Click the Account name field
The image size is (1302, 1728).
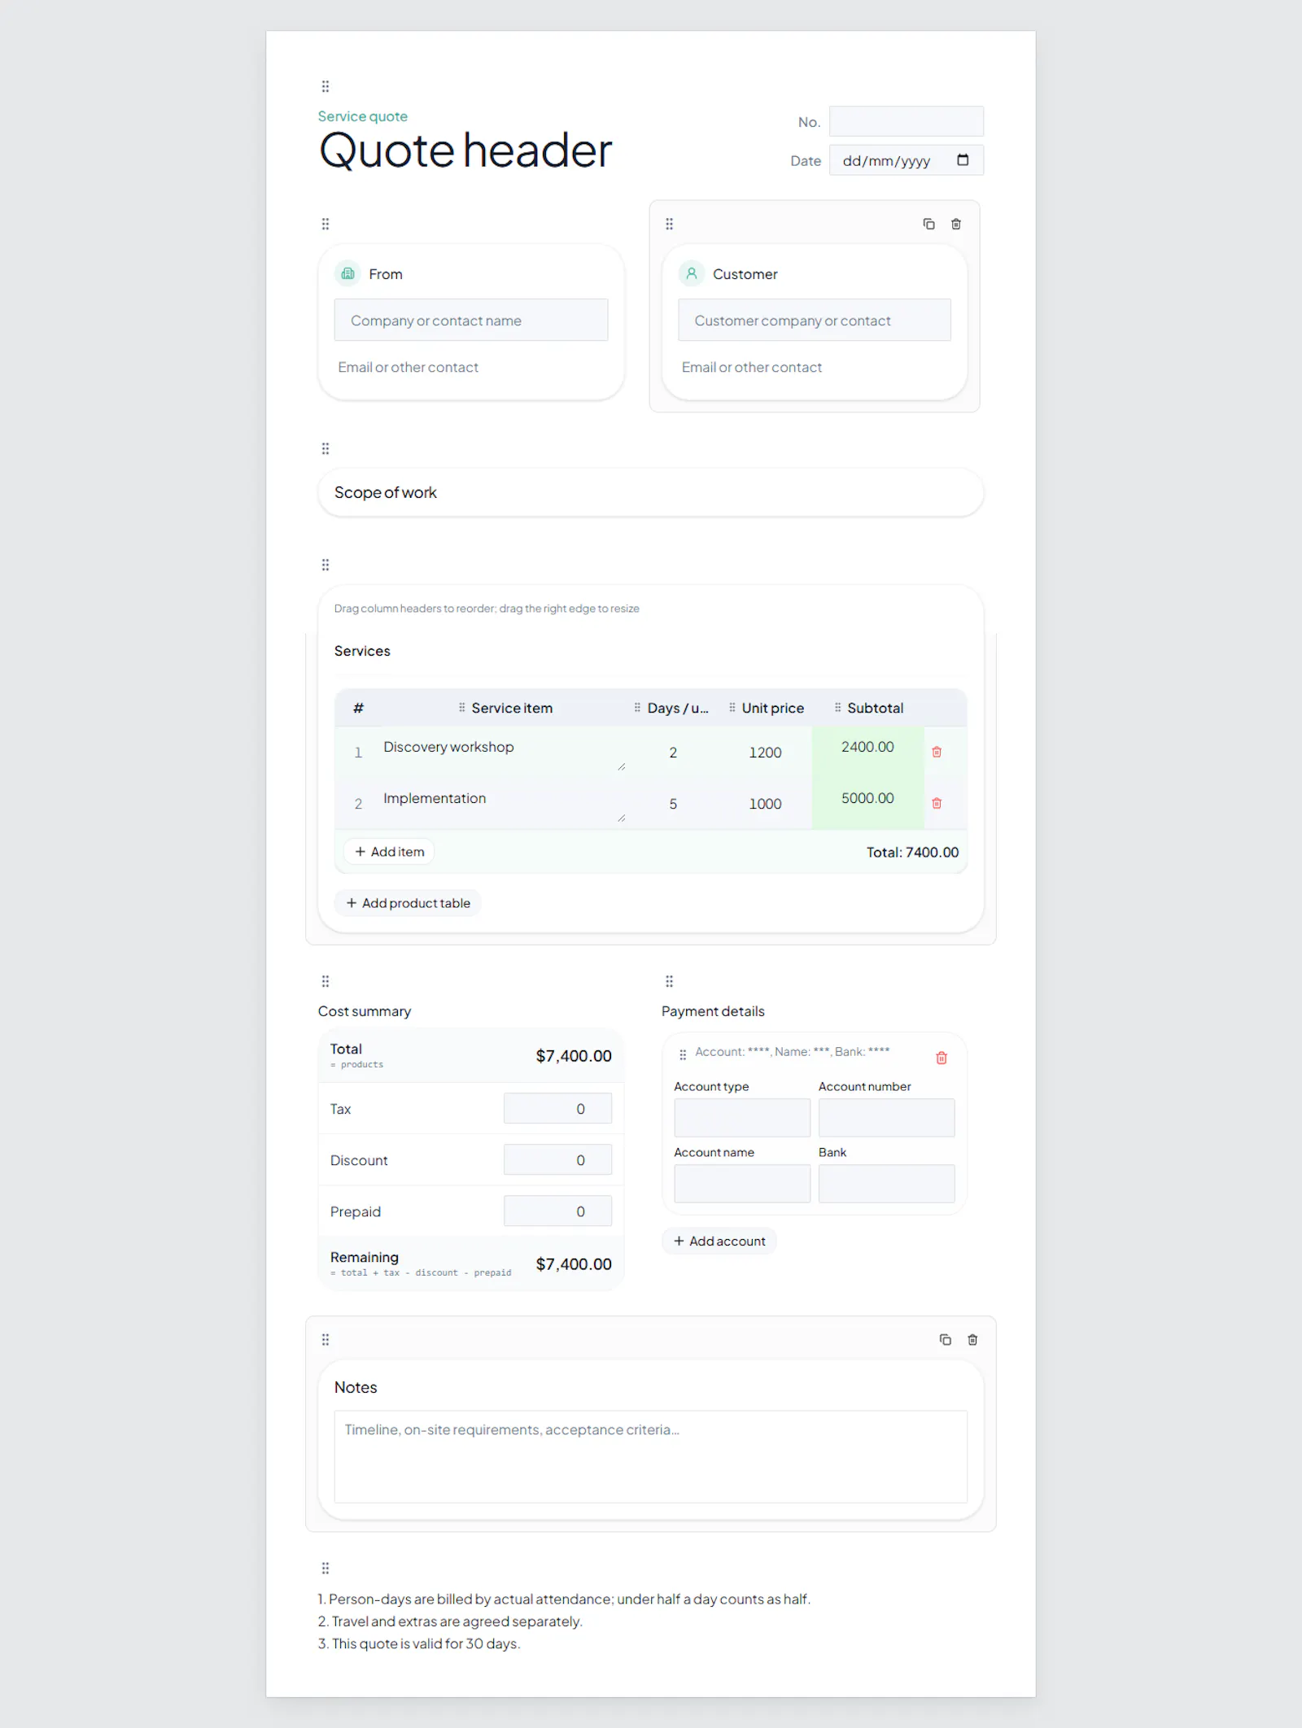[x=742, y=1184]
